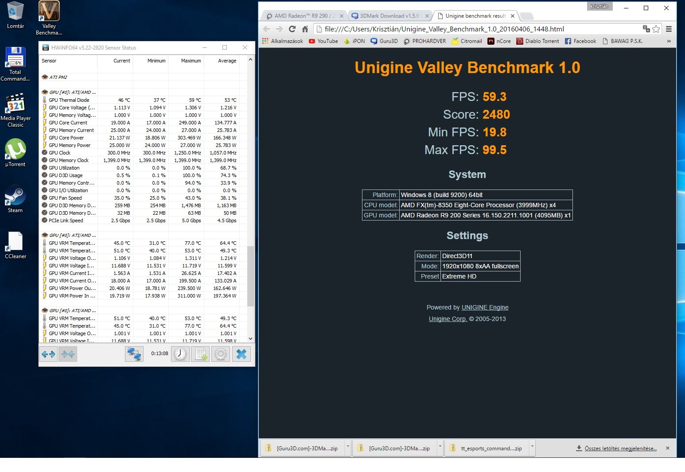Image resolution: width=685 pixels, height=472 pixels.
Task: Open the Steam desktop shortcut
Action: tap(15, 199)
